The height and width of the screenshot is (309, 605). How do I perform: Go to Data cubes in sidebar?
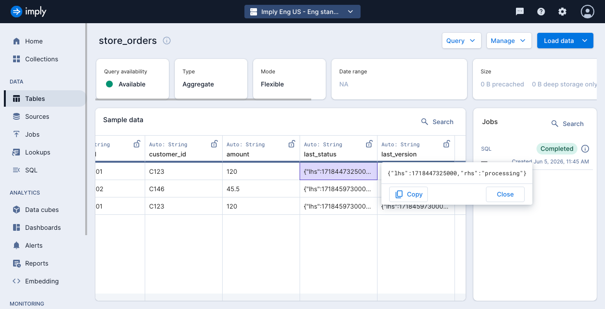pyautogui.click(x=42, y=210)
